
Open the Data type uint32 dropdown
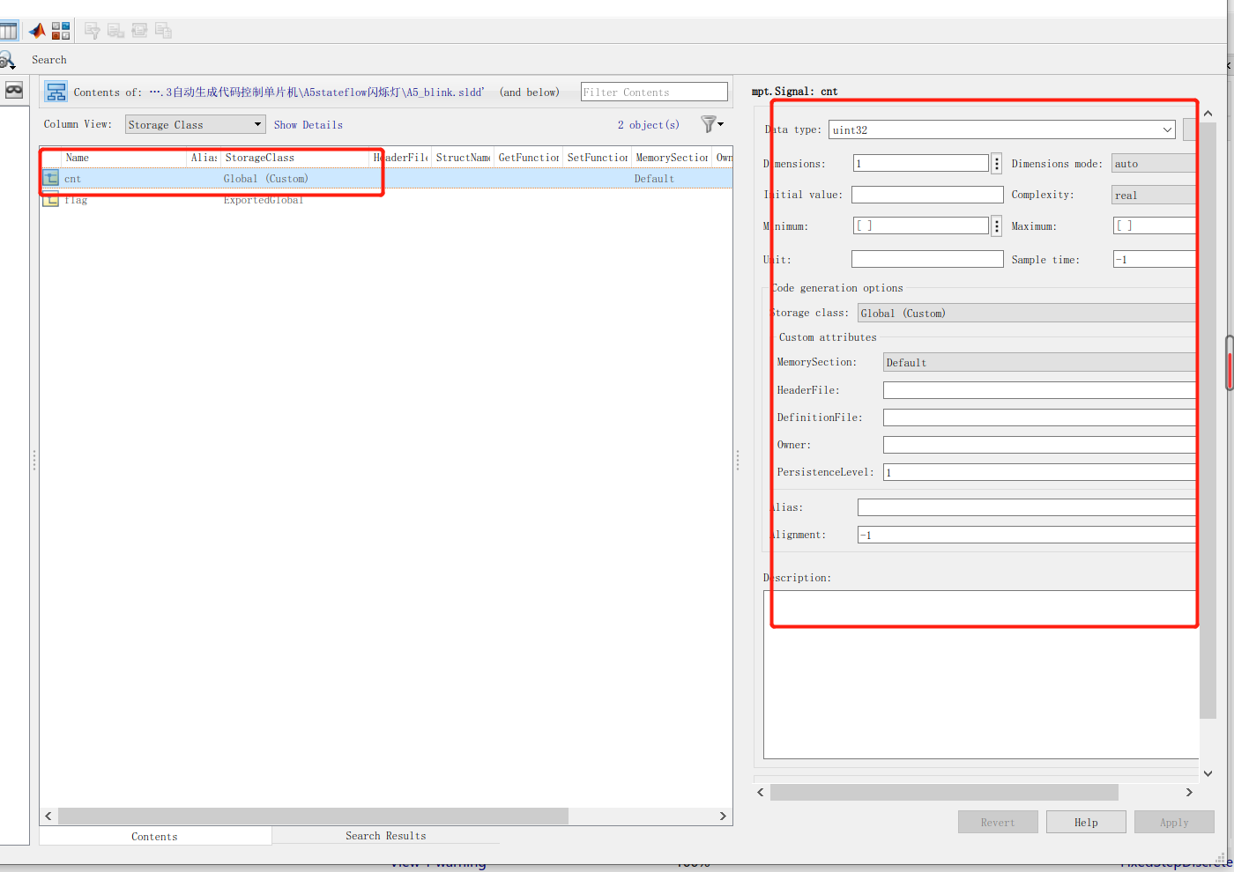pyautogui.click(x=1002, y=129)
